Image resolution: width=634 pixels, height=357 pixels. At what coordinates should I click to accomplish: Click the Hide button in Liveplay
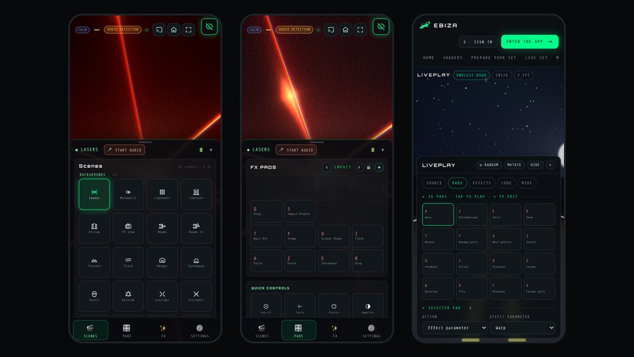pos(535,165)
